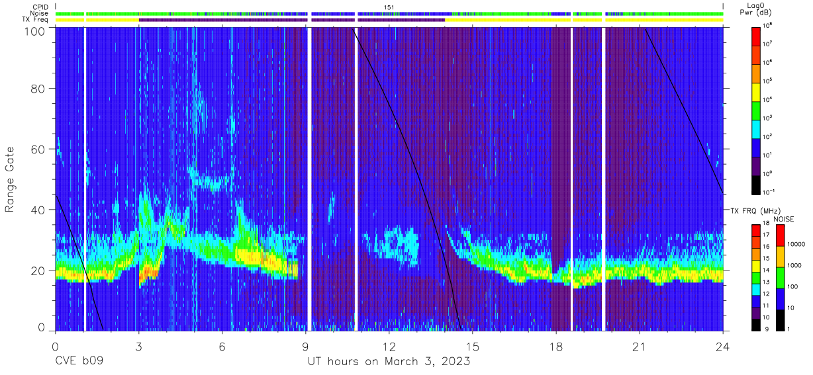
Task: Click the 'CVE b09' radar beam label
Action: pos(79,362)
